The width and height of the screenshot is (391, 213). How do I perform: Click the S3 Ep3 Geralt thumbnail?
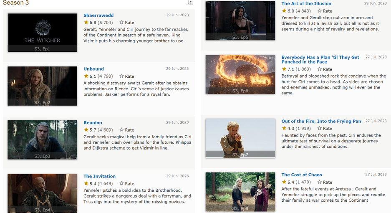click(42, 139)
